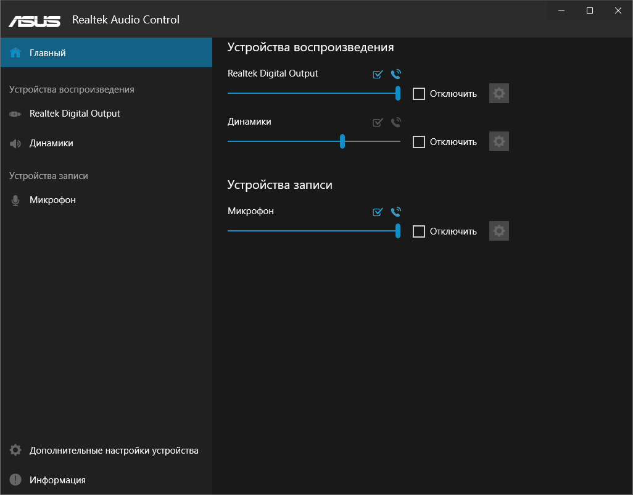Go to Главный home page
Screen dimensions: 633x495
(x=48, y=53)
